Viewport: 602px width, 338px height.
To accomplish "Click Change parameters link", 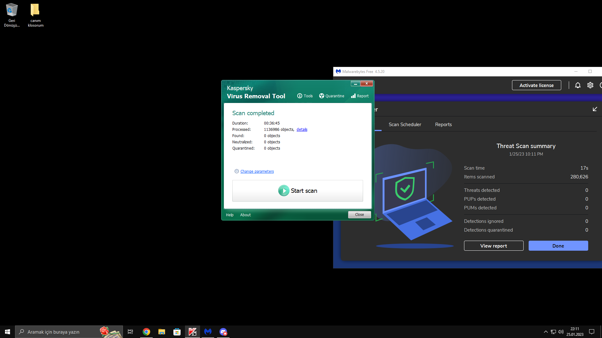I will [x=257, y=172].
